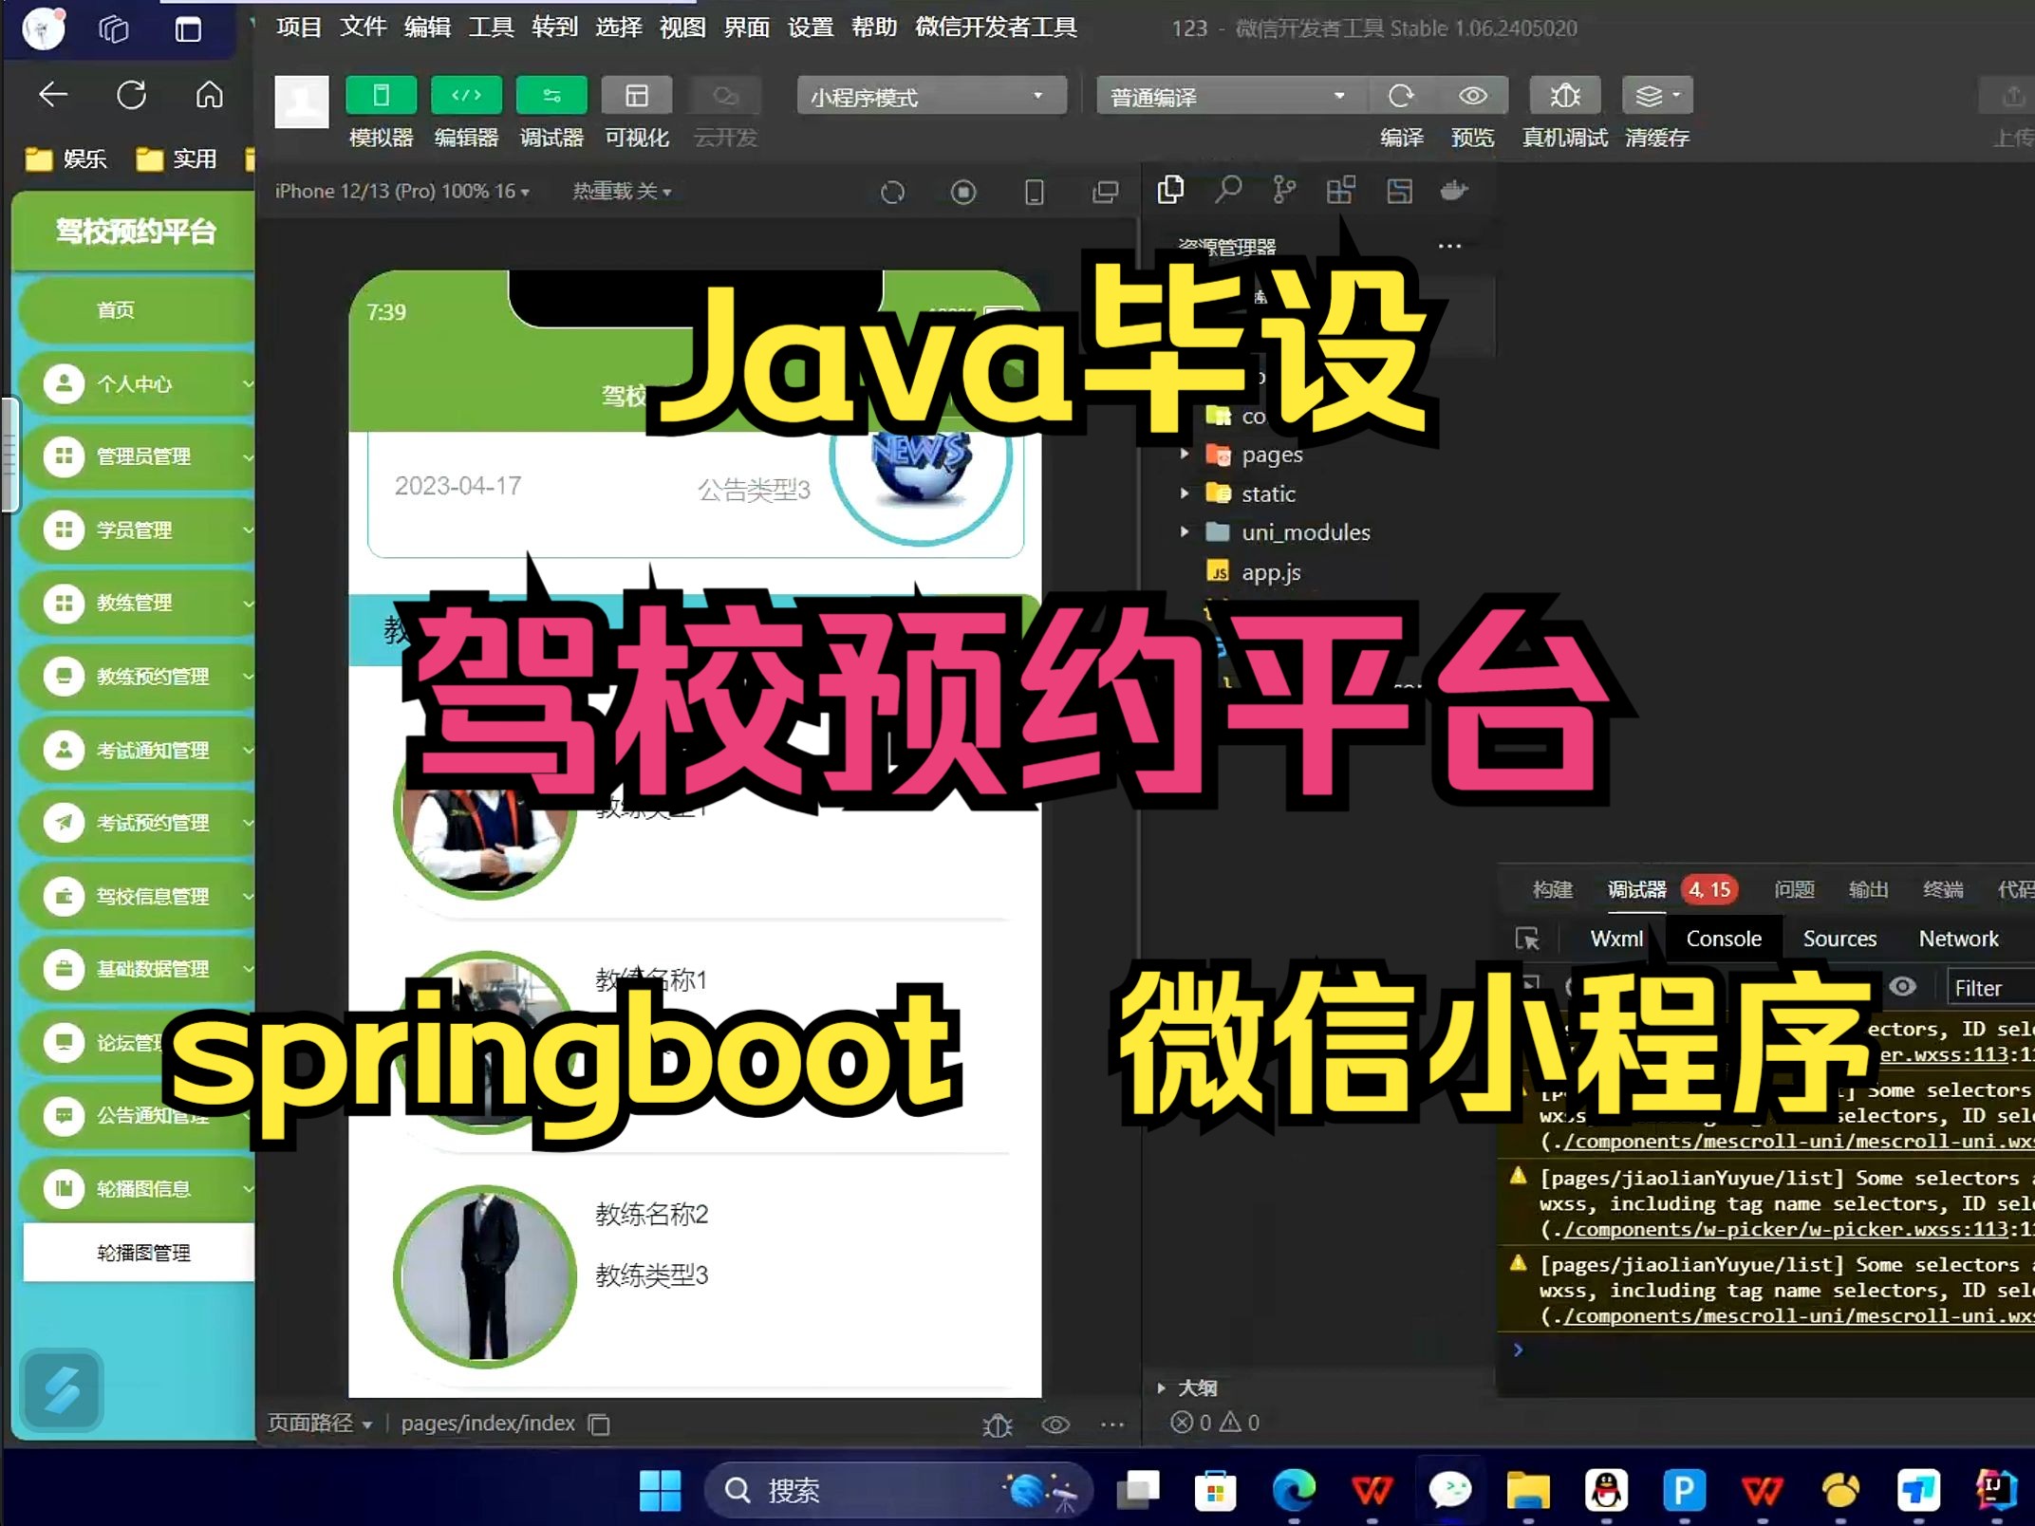The height and width of the screenshot is (1526, 2035).
Task: Expand the static folder in file tree
Action: [1186, 493]
